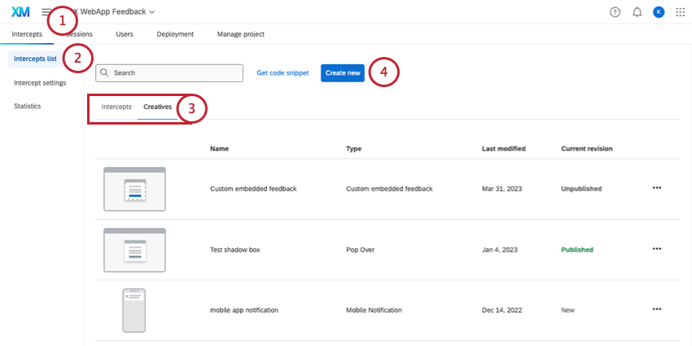692x346 pixels.
Task: Open the hamburger navigation menu
Action: pos(46,12)
